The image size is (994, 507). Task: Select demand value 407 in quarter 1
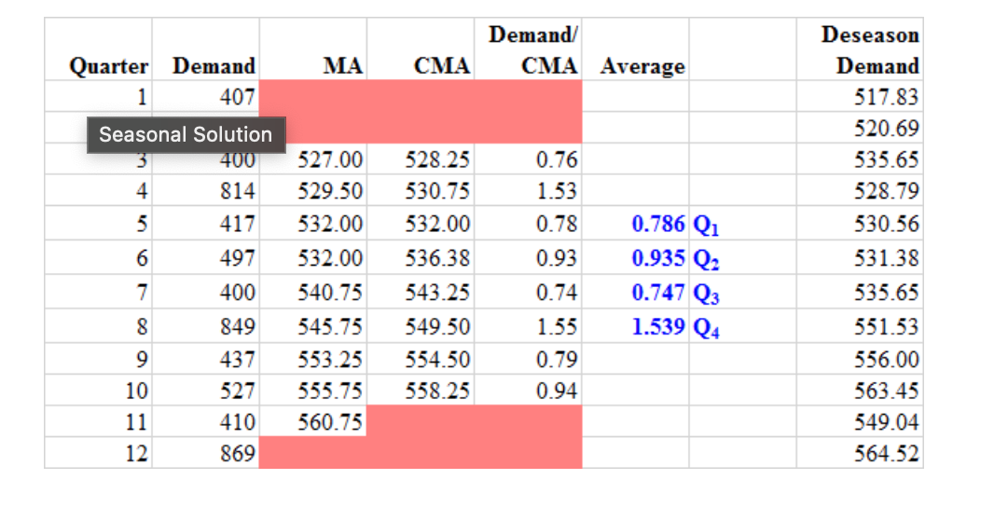[x=237, y=97]
